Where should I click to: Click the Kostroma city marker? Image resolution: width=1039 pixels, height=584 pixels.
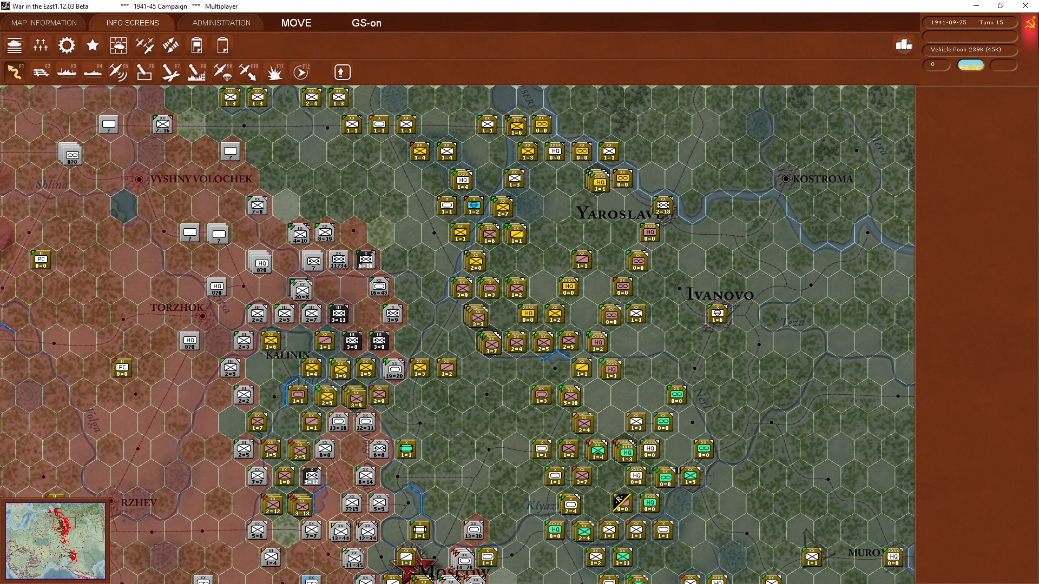tap(786, 178)
